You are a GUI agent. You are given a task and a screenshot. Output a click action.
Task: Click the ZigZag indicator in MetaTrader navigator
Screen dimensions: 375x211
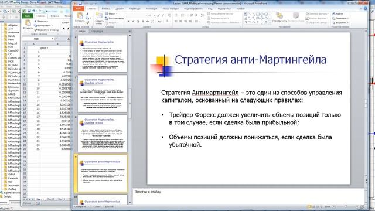pyautogui.click(x=11, y=189)
